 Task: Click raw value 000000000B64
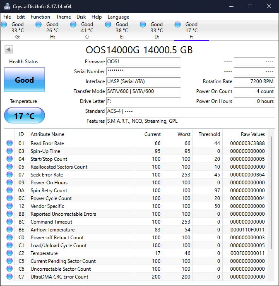(x=247, y=174)
